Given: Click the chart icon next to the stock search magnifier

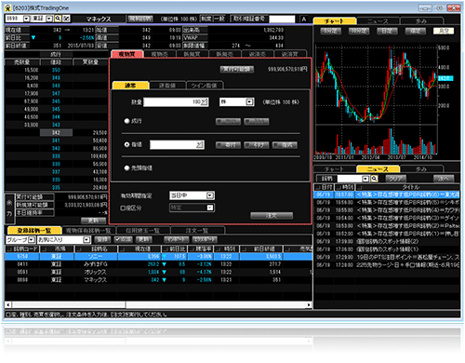Looking at the screenshot, I should pos(66,19).
